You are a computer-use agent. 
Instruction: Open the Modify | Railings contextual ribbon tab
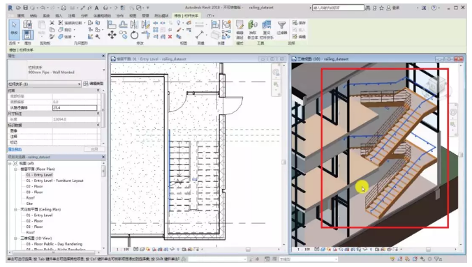(x=186, y=15)
